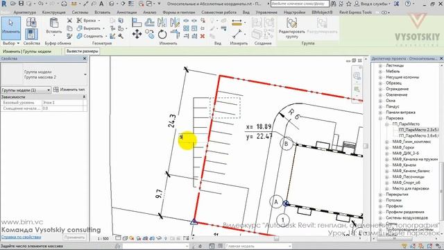Open the Конструкция ribbon tab
This screenshot has width=444, height=250.
54,12
